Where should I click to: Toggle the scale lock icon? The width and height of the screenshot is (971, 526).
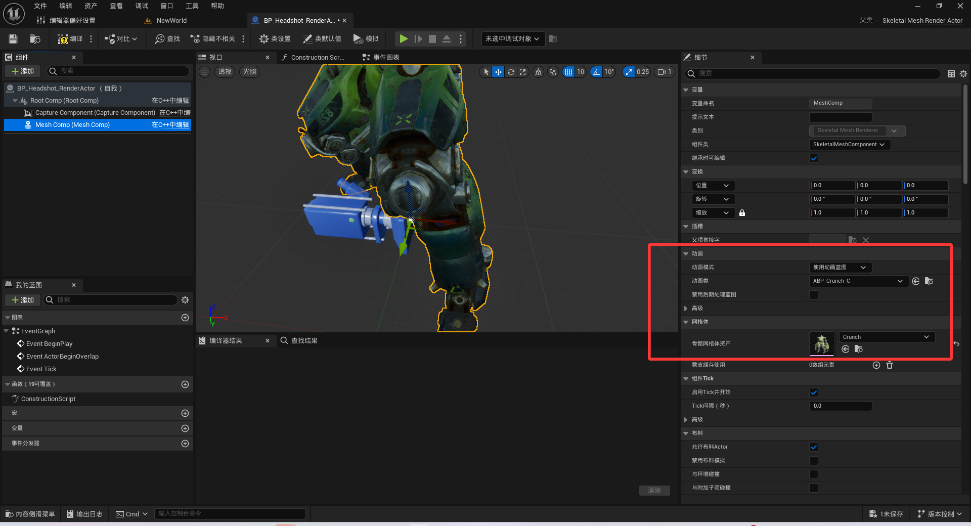[x=742, y=213]
